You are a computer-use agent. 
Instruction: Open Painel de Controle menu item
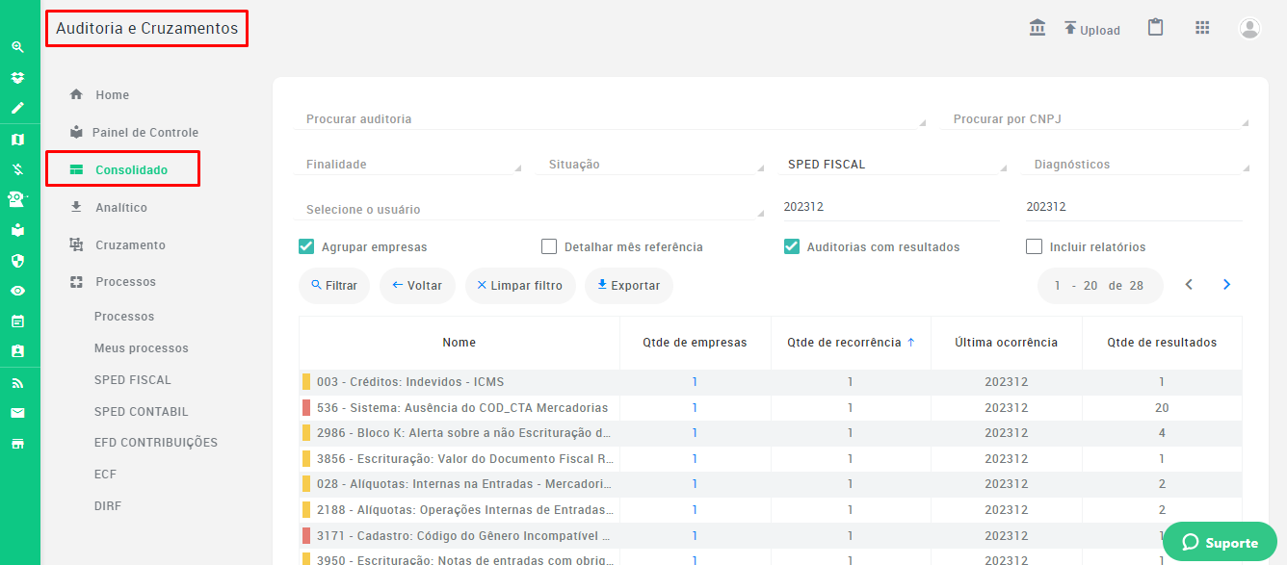(134, 133)
